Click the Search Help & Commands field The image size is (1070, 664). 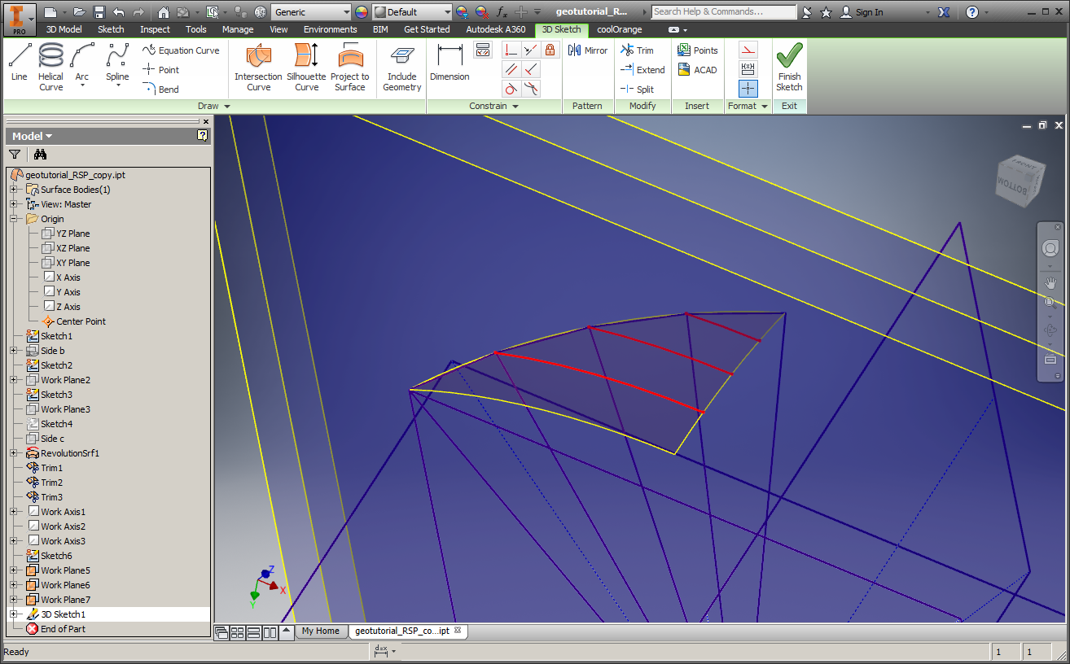(x=724, y=12)
